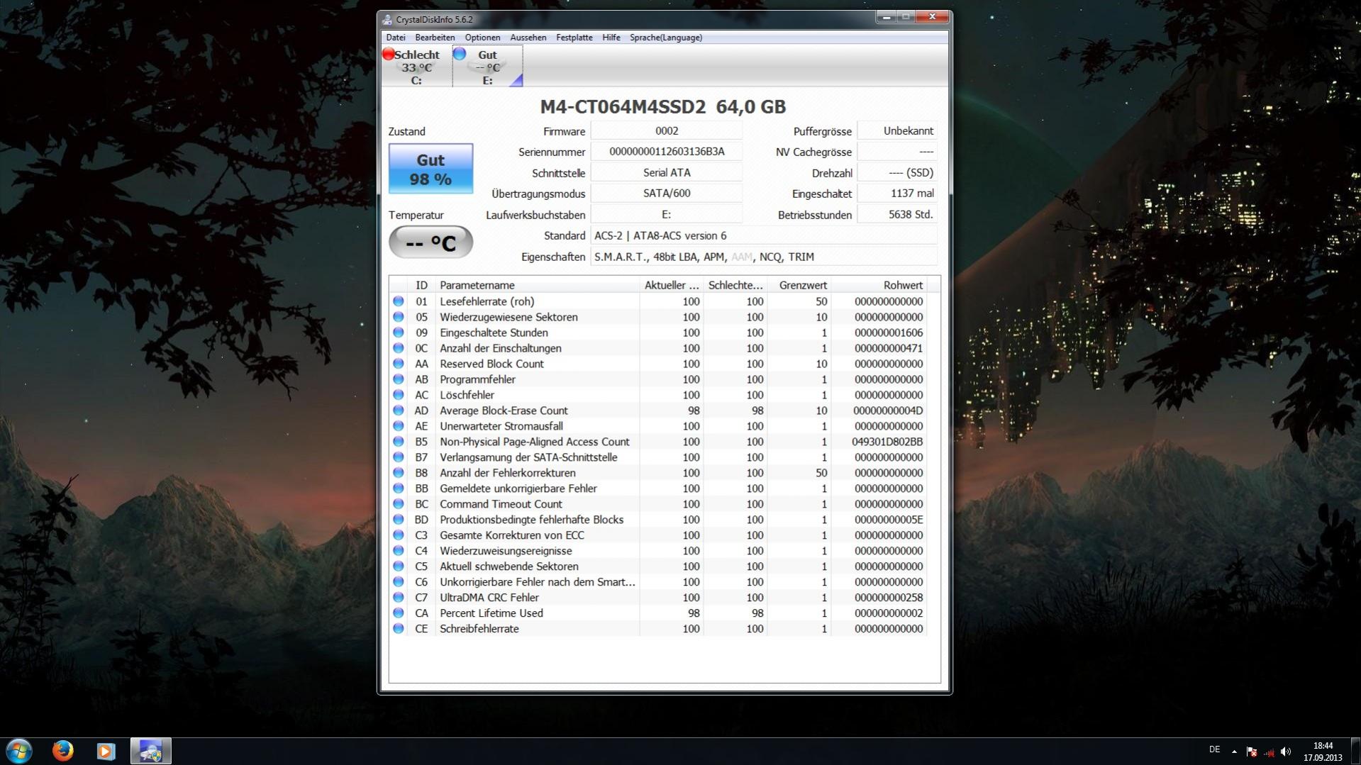
Task: Open the Windows Start menu
Action: 19,751
